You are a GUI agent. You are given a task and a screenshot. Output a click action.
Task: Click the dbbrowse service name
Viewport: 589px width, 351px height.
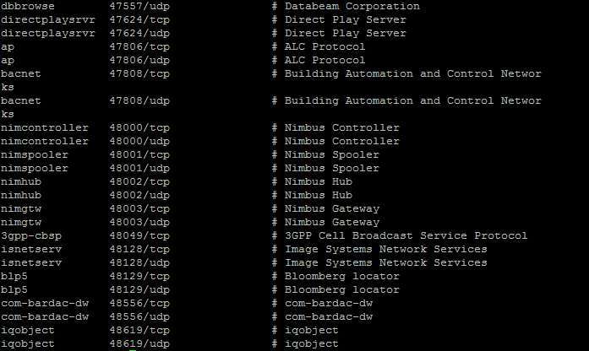click(x=28, y=7)
